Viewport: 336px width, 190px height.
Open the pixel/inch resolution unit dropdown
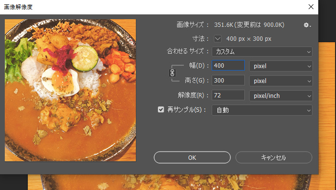(x=281, y=96)
